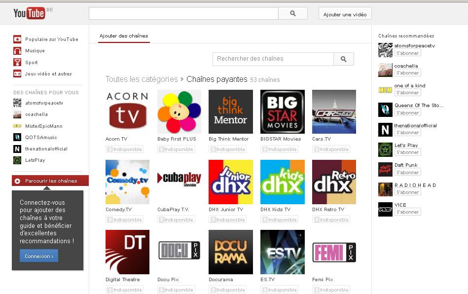Click the magnifier button beside the top search box
The height and width of the screenshot is (294, 468).
293,13
